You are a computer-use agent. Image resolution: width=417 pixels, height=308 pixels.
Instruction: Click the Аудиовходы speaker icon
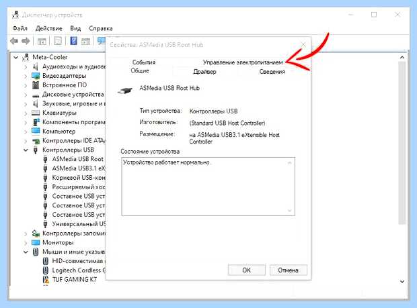(x=36, y=66)
